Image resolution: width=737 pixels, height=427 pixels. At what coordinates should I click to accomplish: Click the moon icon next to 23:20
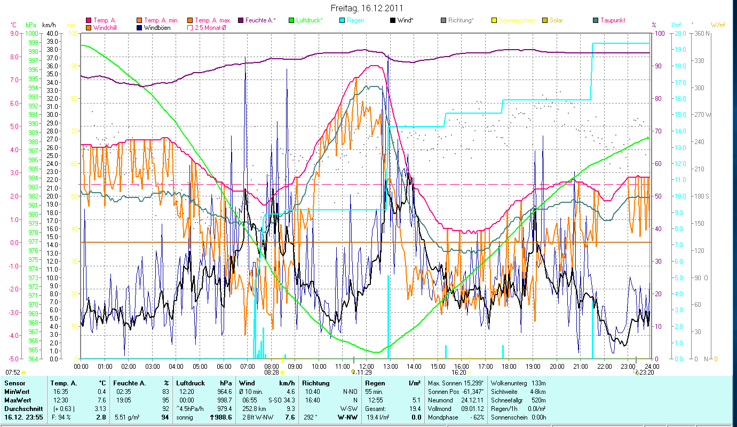point(637,372)
